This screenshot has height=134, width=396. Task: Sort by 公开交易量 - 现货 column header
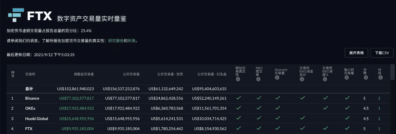[170, 74]
